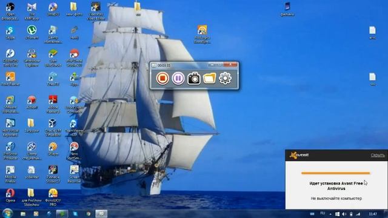Launch ФотоШОУ PRO from the desktop
The height and width of the screenshot is (218, 388).
click(x=53, y=197)
